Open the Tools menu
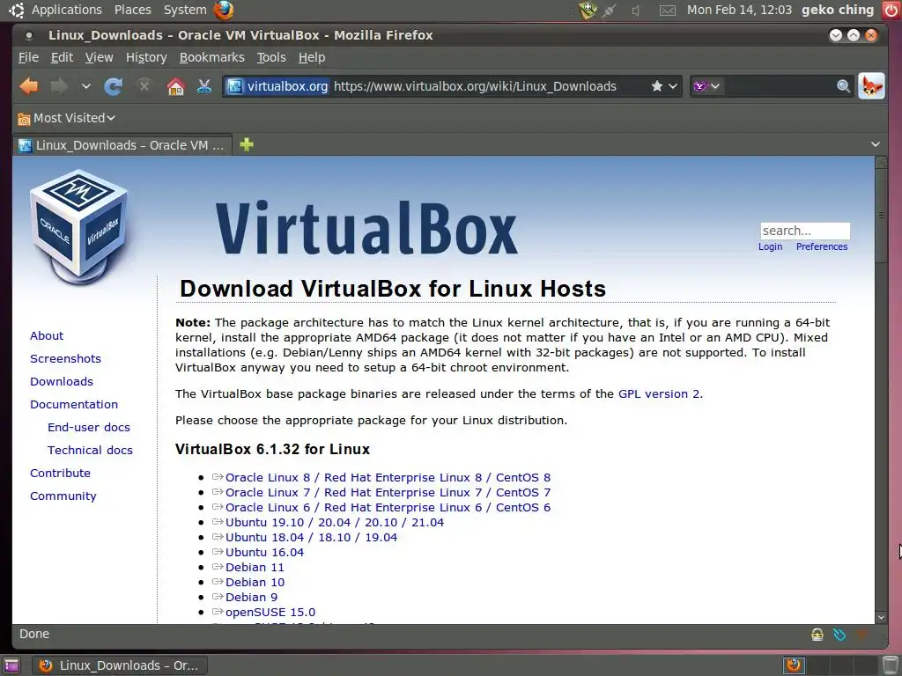The width and height of the screenshot is (902, 676). pos(271,57)
